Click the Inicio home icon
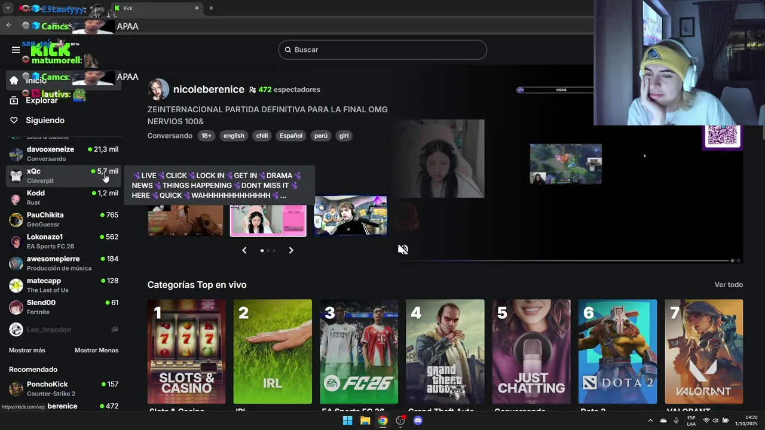This screenshot has height=430, width=765. pyautogui.click(x=14, y=80)
